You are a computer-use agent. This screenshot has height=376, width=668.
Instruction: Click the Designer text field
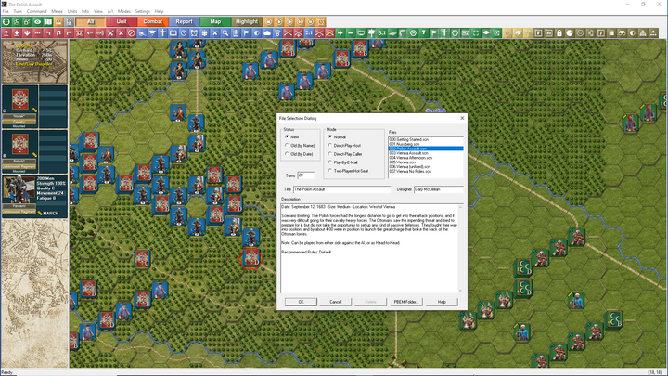[438, 189]
